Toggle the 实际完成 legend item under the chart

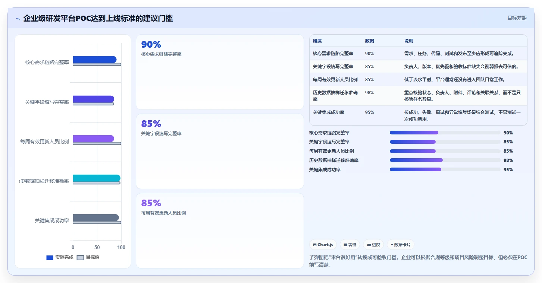[x=60, y=257]
